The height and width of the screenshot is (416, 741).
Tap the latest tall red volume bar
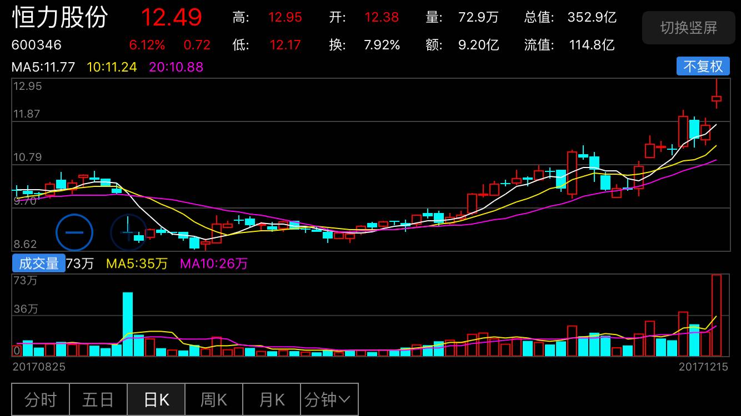717,315
